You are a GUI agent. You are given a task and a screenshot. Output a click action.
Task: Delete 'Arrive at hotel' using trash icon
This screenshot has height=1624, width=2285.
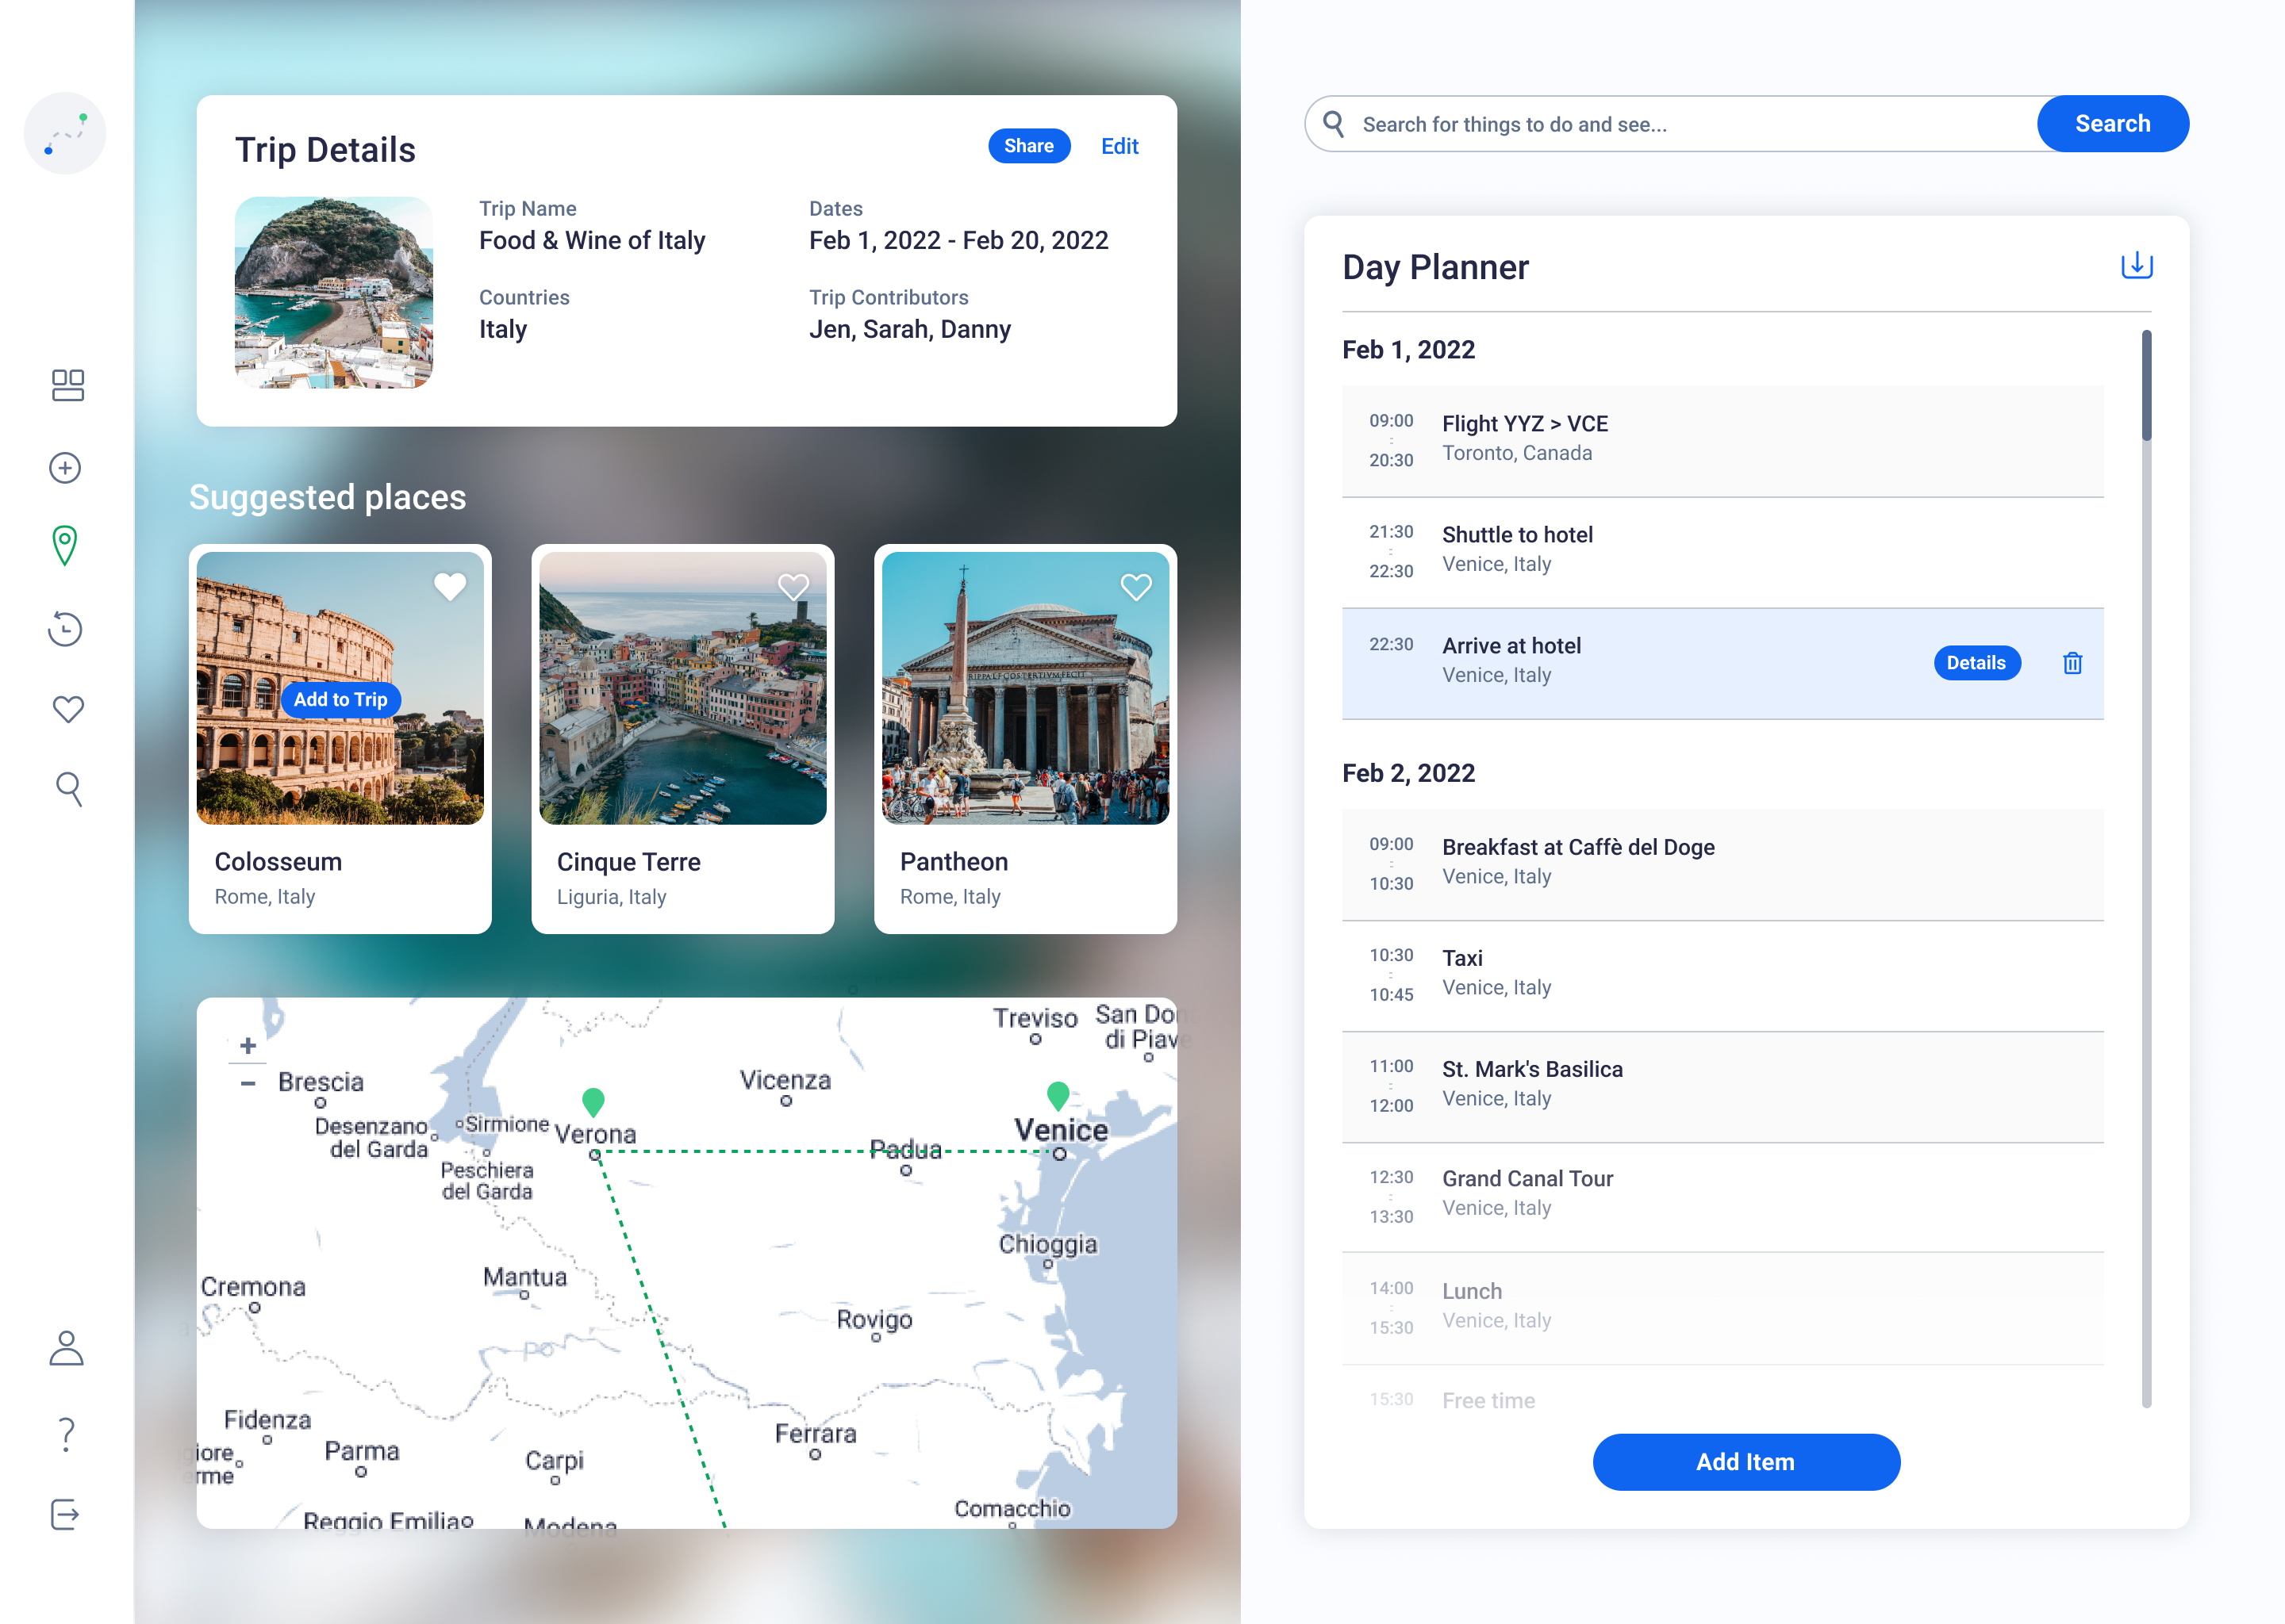pyautogui.click(x=2072, y=663)
